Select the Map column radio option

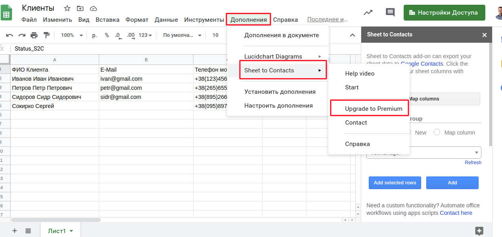click(437, 132)
